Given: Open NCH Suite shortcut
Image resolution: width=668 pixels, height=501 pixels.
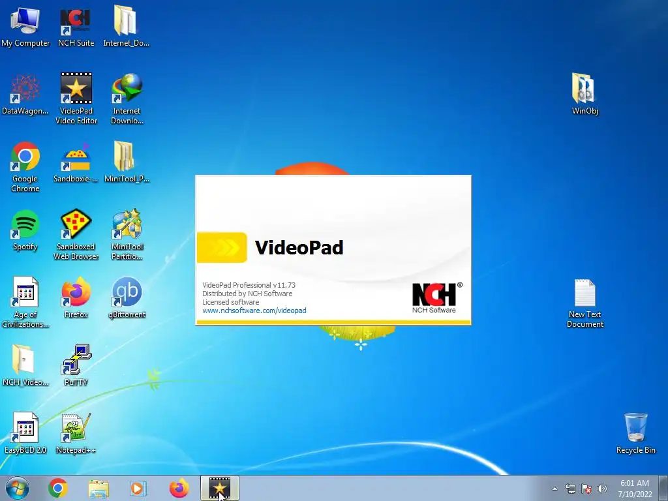Looking at the screenshot, I should (x=76, y=25).
